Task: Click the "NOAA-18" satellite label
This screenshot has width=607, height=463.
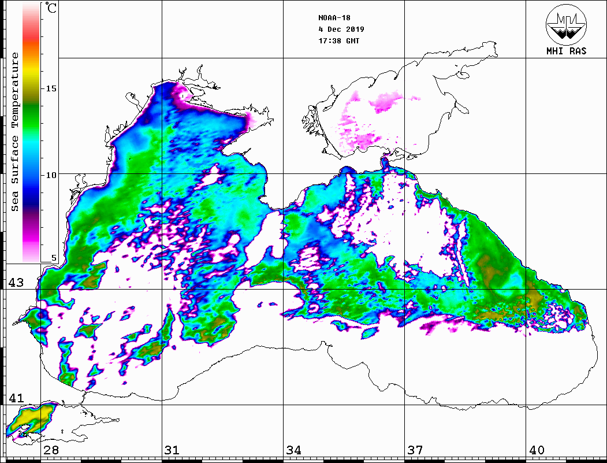Action: pos(334,18)
